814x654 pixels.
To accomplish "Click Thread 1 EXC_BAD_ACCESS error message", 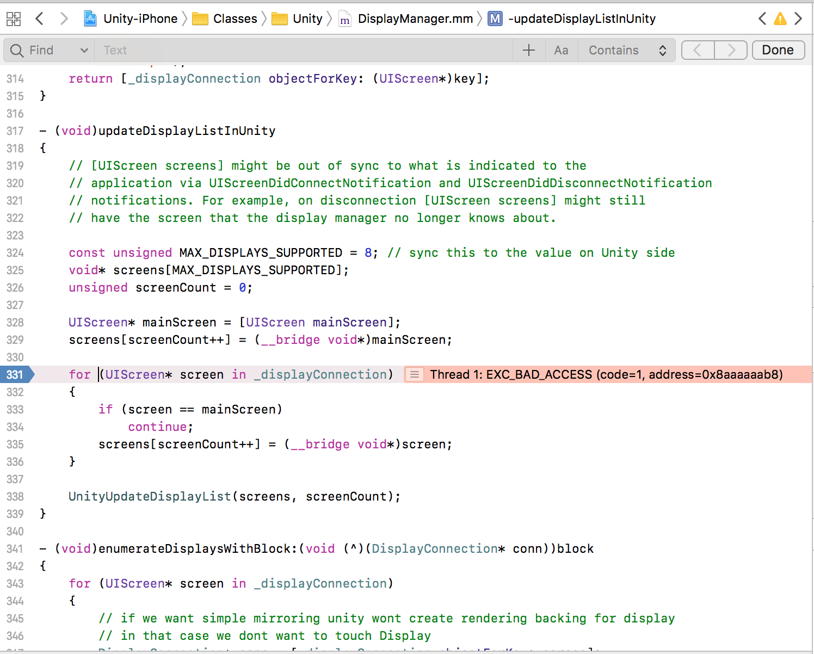I will (x=606, y=374).
